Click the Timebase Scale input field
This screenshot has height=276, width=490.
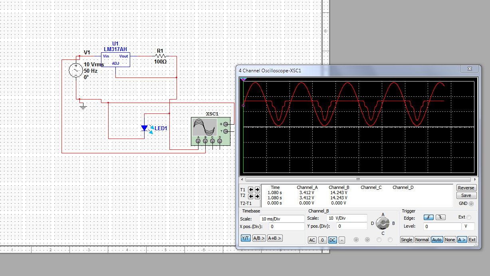click(282, 219)
